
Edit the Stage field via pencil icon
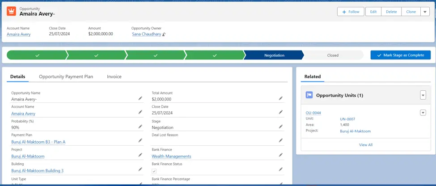281,127
